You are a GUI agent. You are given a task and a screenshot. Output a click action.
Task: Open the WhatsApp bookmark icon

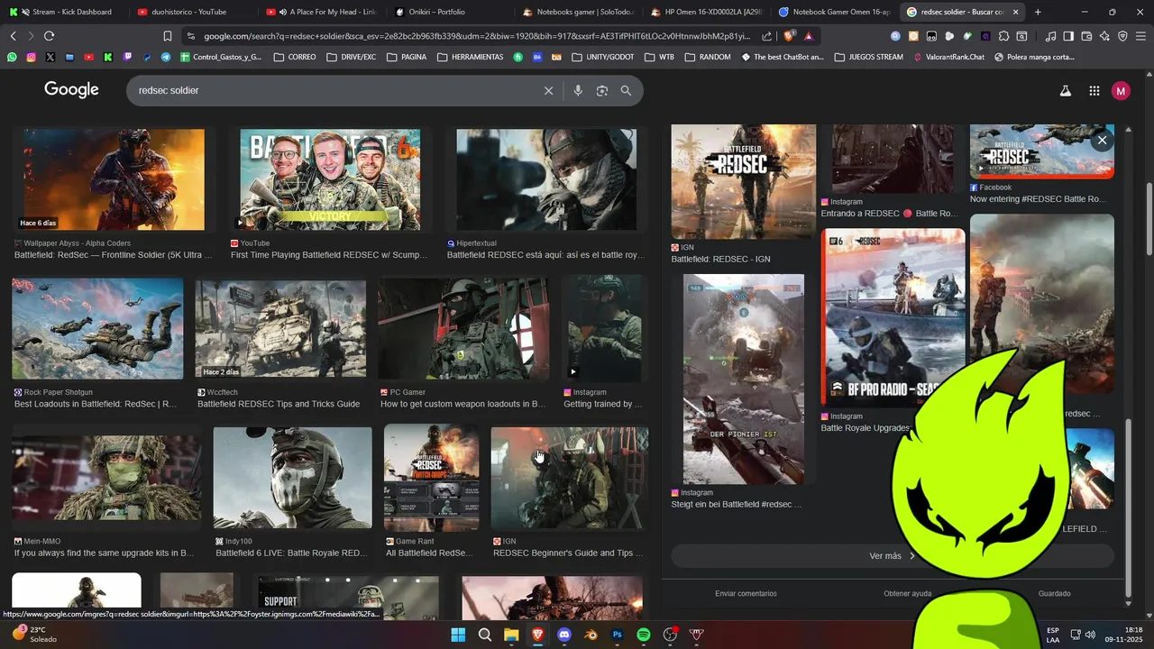pos(12,57)
